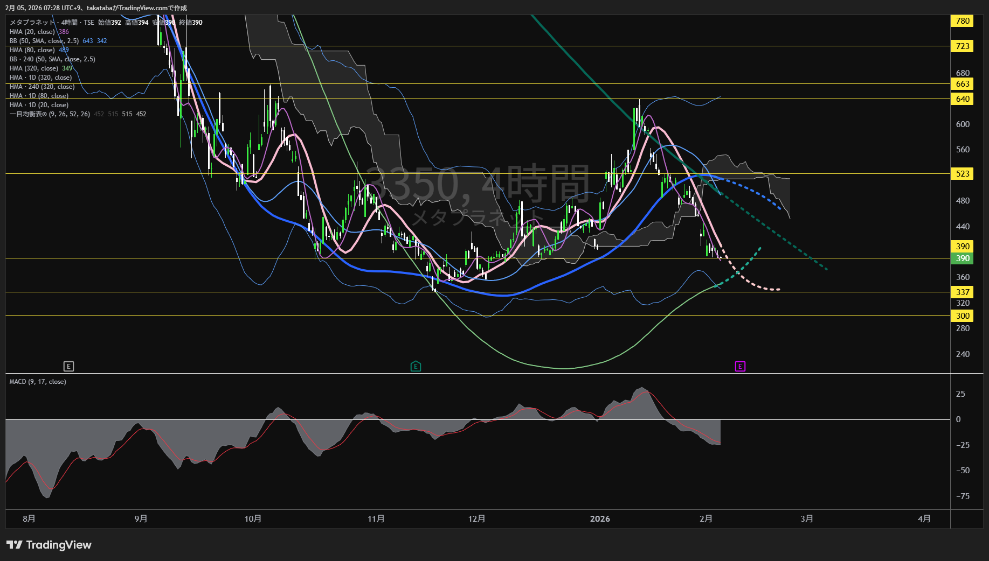The height and width of the screenshot is (561, 989).
Task: Select the BB (50, SMA, close, 2.5) legend
Action: tap(44, 41)
